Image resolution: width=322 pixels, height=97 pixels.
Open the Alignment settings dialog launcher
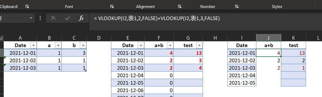[x=180, y=6]
